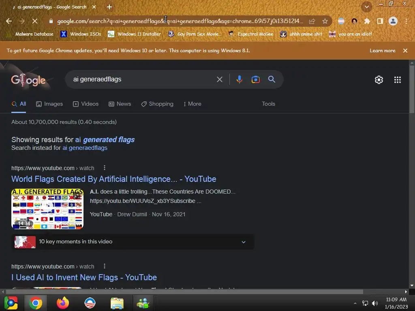This screenshot has width=415, height=311.
Task: Stop loading the page
Action: (x=35, y=21)
